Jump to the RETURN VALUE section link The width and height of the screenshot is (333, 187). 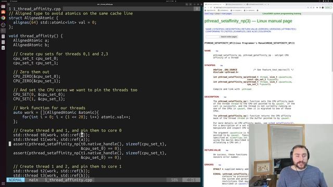coord(249,29)
